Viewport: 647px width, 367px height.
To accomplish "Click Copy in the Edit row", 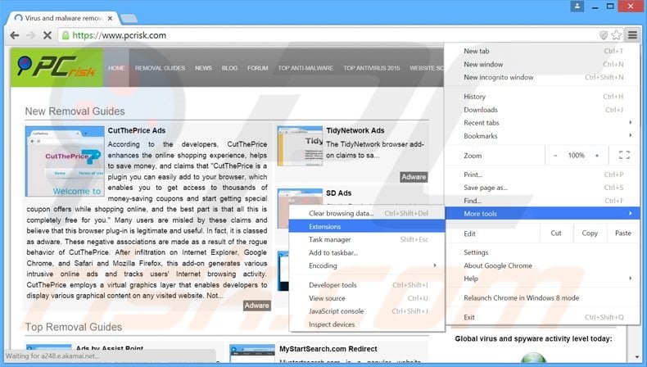I will [x=590, y=233].
